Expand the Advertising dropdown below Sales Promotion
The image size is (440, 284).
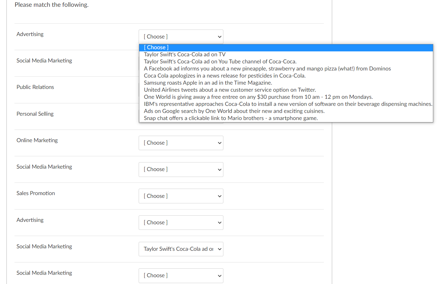coord(181,222)
